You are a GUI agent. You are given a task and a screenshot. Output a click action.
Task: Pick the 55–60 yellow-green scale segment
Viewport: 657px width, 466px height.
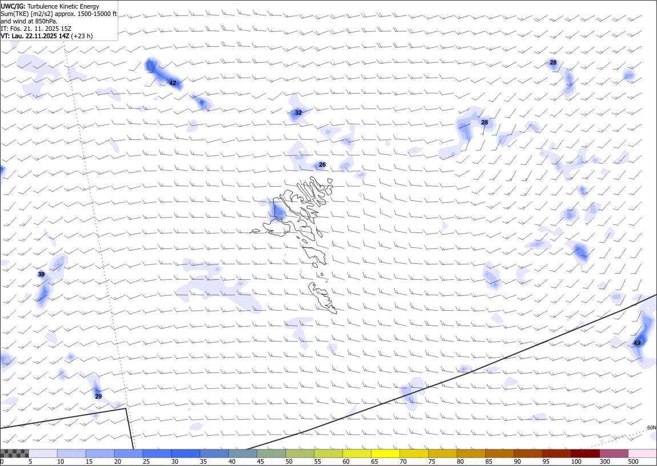328,453
